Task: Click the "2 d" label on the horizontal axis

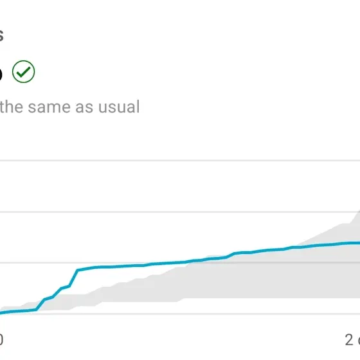Action: pyautogui.click(x=352, y=340)
